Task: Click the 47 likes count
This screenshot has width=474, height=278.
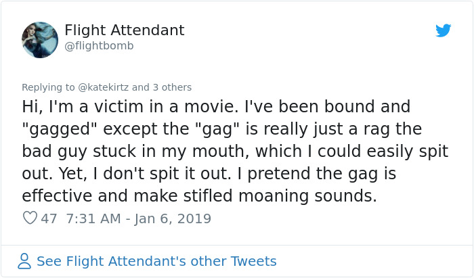Action: [49, 218]
